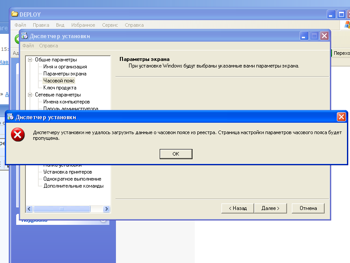Click OK in the error dialog

(176, 154)
